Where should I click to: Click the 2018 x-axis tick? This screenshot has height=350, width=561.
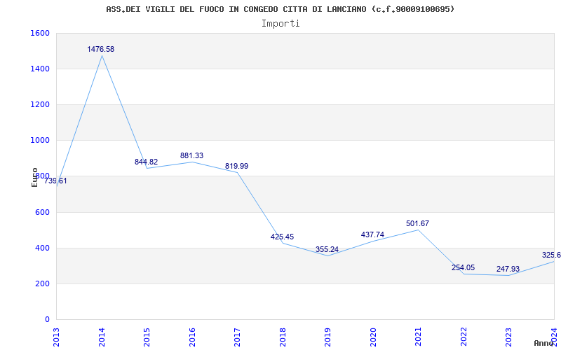283,337
